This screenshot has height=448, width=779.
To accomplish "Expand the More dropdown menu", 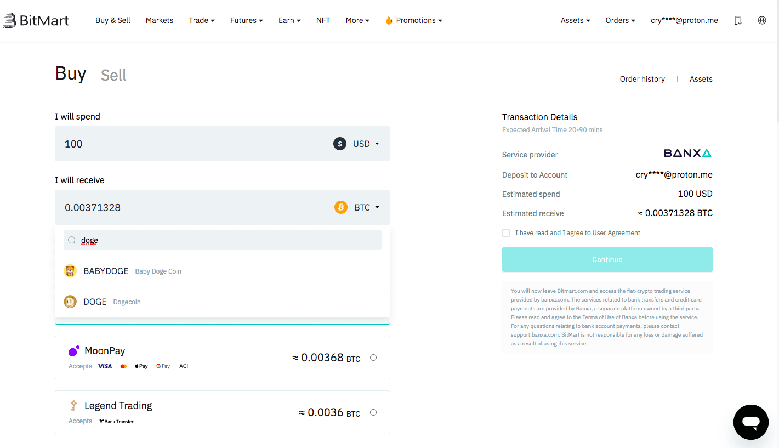I will (357, 20).
